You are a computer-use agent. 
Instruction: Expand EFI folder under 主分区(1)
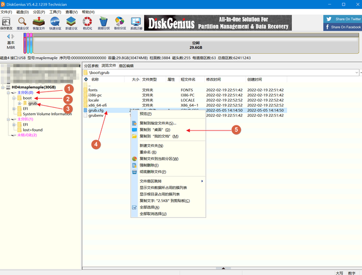14,125
